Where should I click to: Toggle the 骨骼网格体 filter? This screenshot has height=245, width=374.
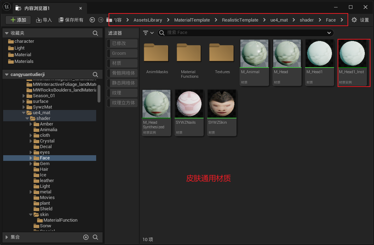122,73
